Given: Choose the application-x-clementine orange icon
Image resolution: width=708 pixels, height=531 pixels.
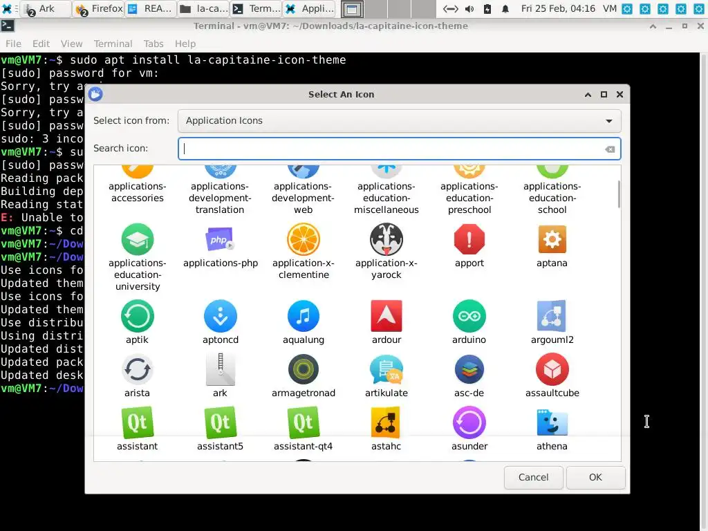Looking at the screenshot, I should 303,239.
